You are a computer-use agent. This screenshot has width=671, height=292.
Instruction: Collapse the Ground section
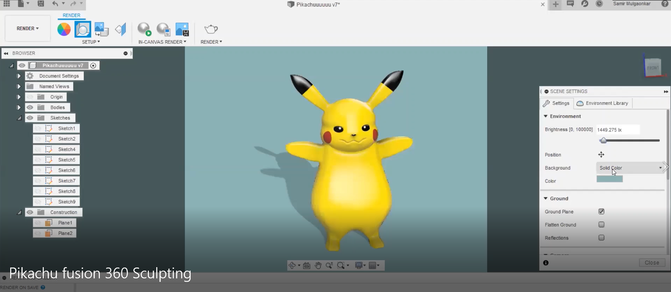tap(546, 198)
